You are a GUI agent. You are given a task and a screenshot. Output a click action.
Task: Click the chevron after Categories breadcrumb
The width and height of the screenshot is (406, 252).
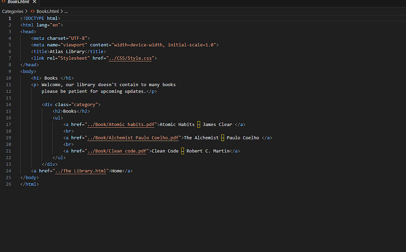pos(27,11)
